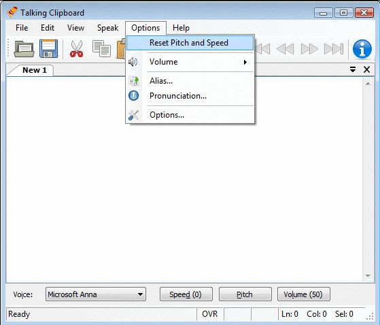Click the scrollbar down arrow
Screen dimensions: 380x325
point(368,276)
